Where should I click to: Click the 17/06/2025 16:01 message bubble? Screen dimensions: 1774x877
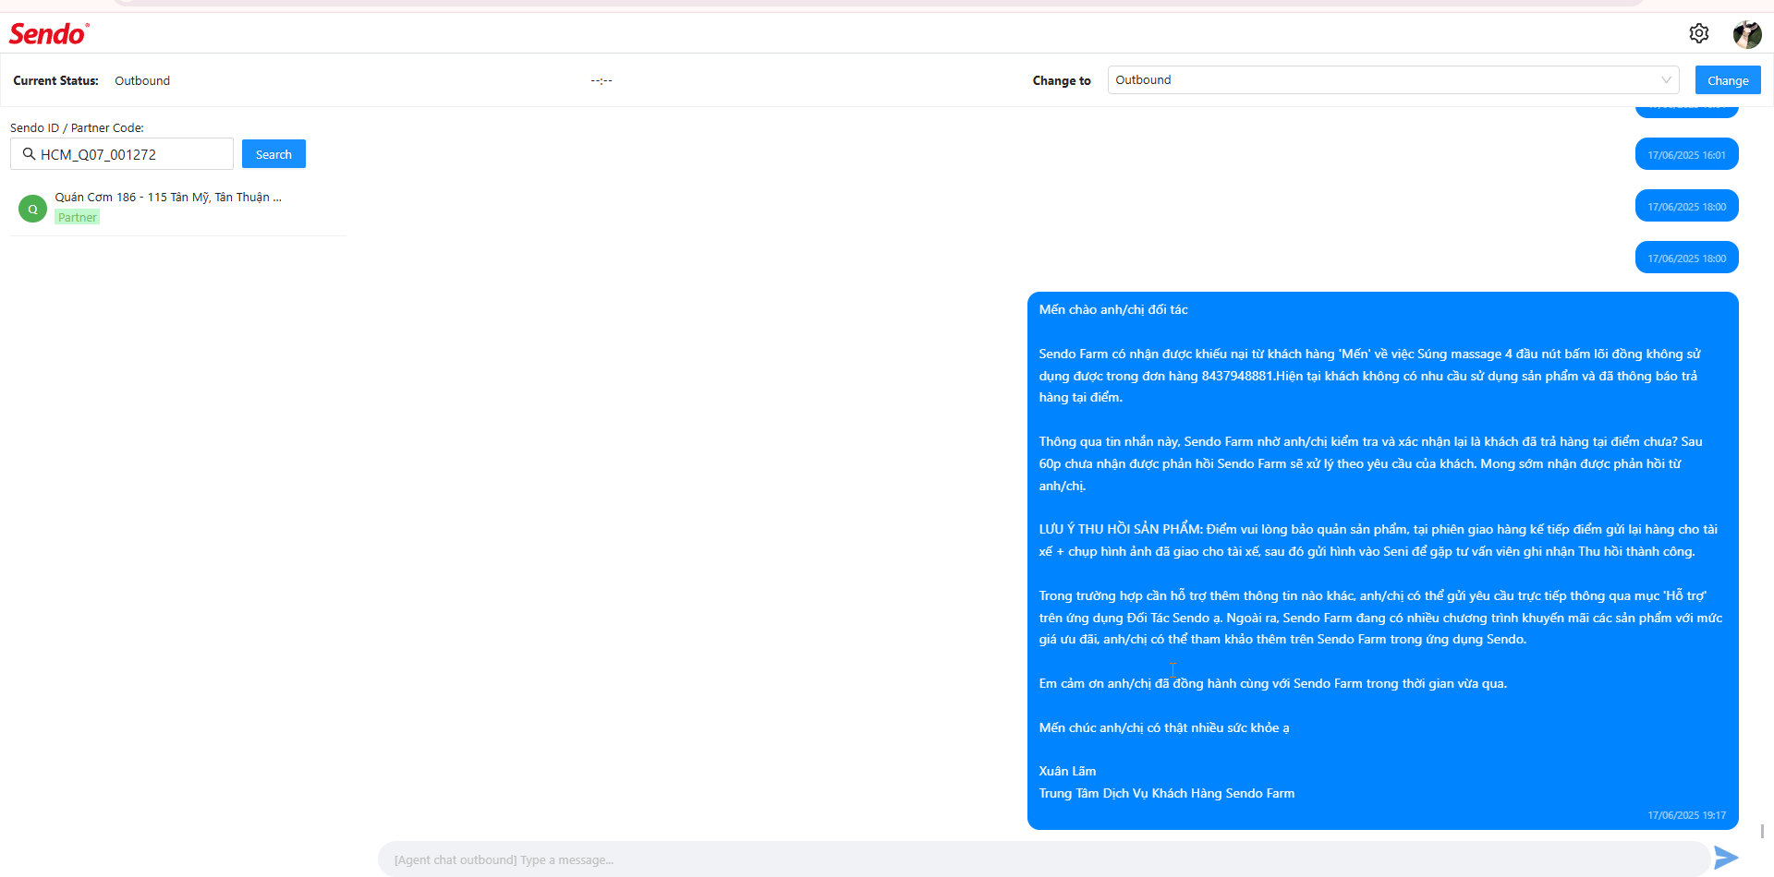[1686, 155]
